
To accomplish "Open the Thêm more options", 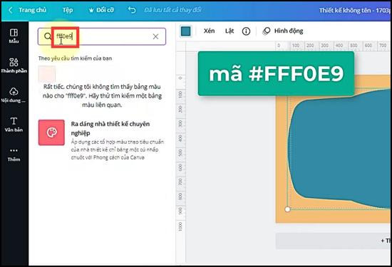I will (x=14, y=155).
